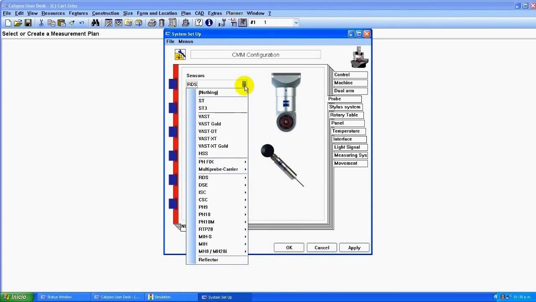Pick Reflector from the sensor list

(222, 260)
